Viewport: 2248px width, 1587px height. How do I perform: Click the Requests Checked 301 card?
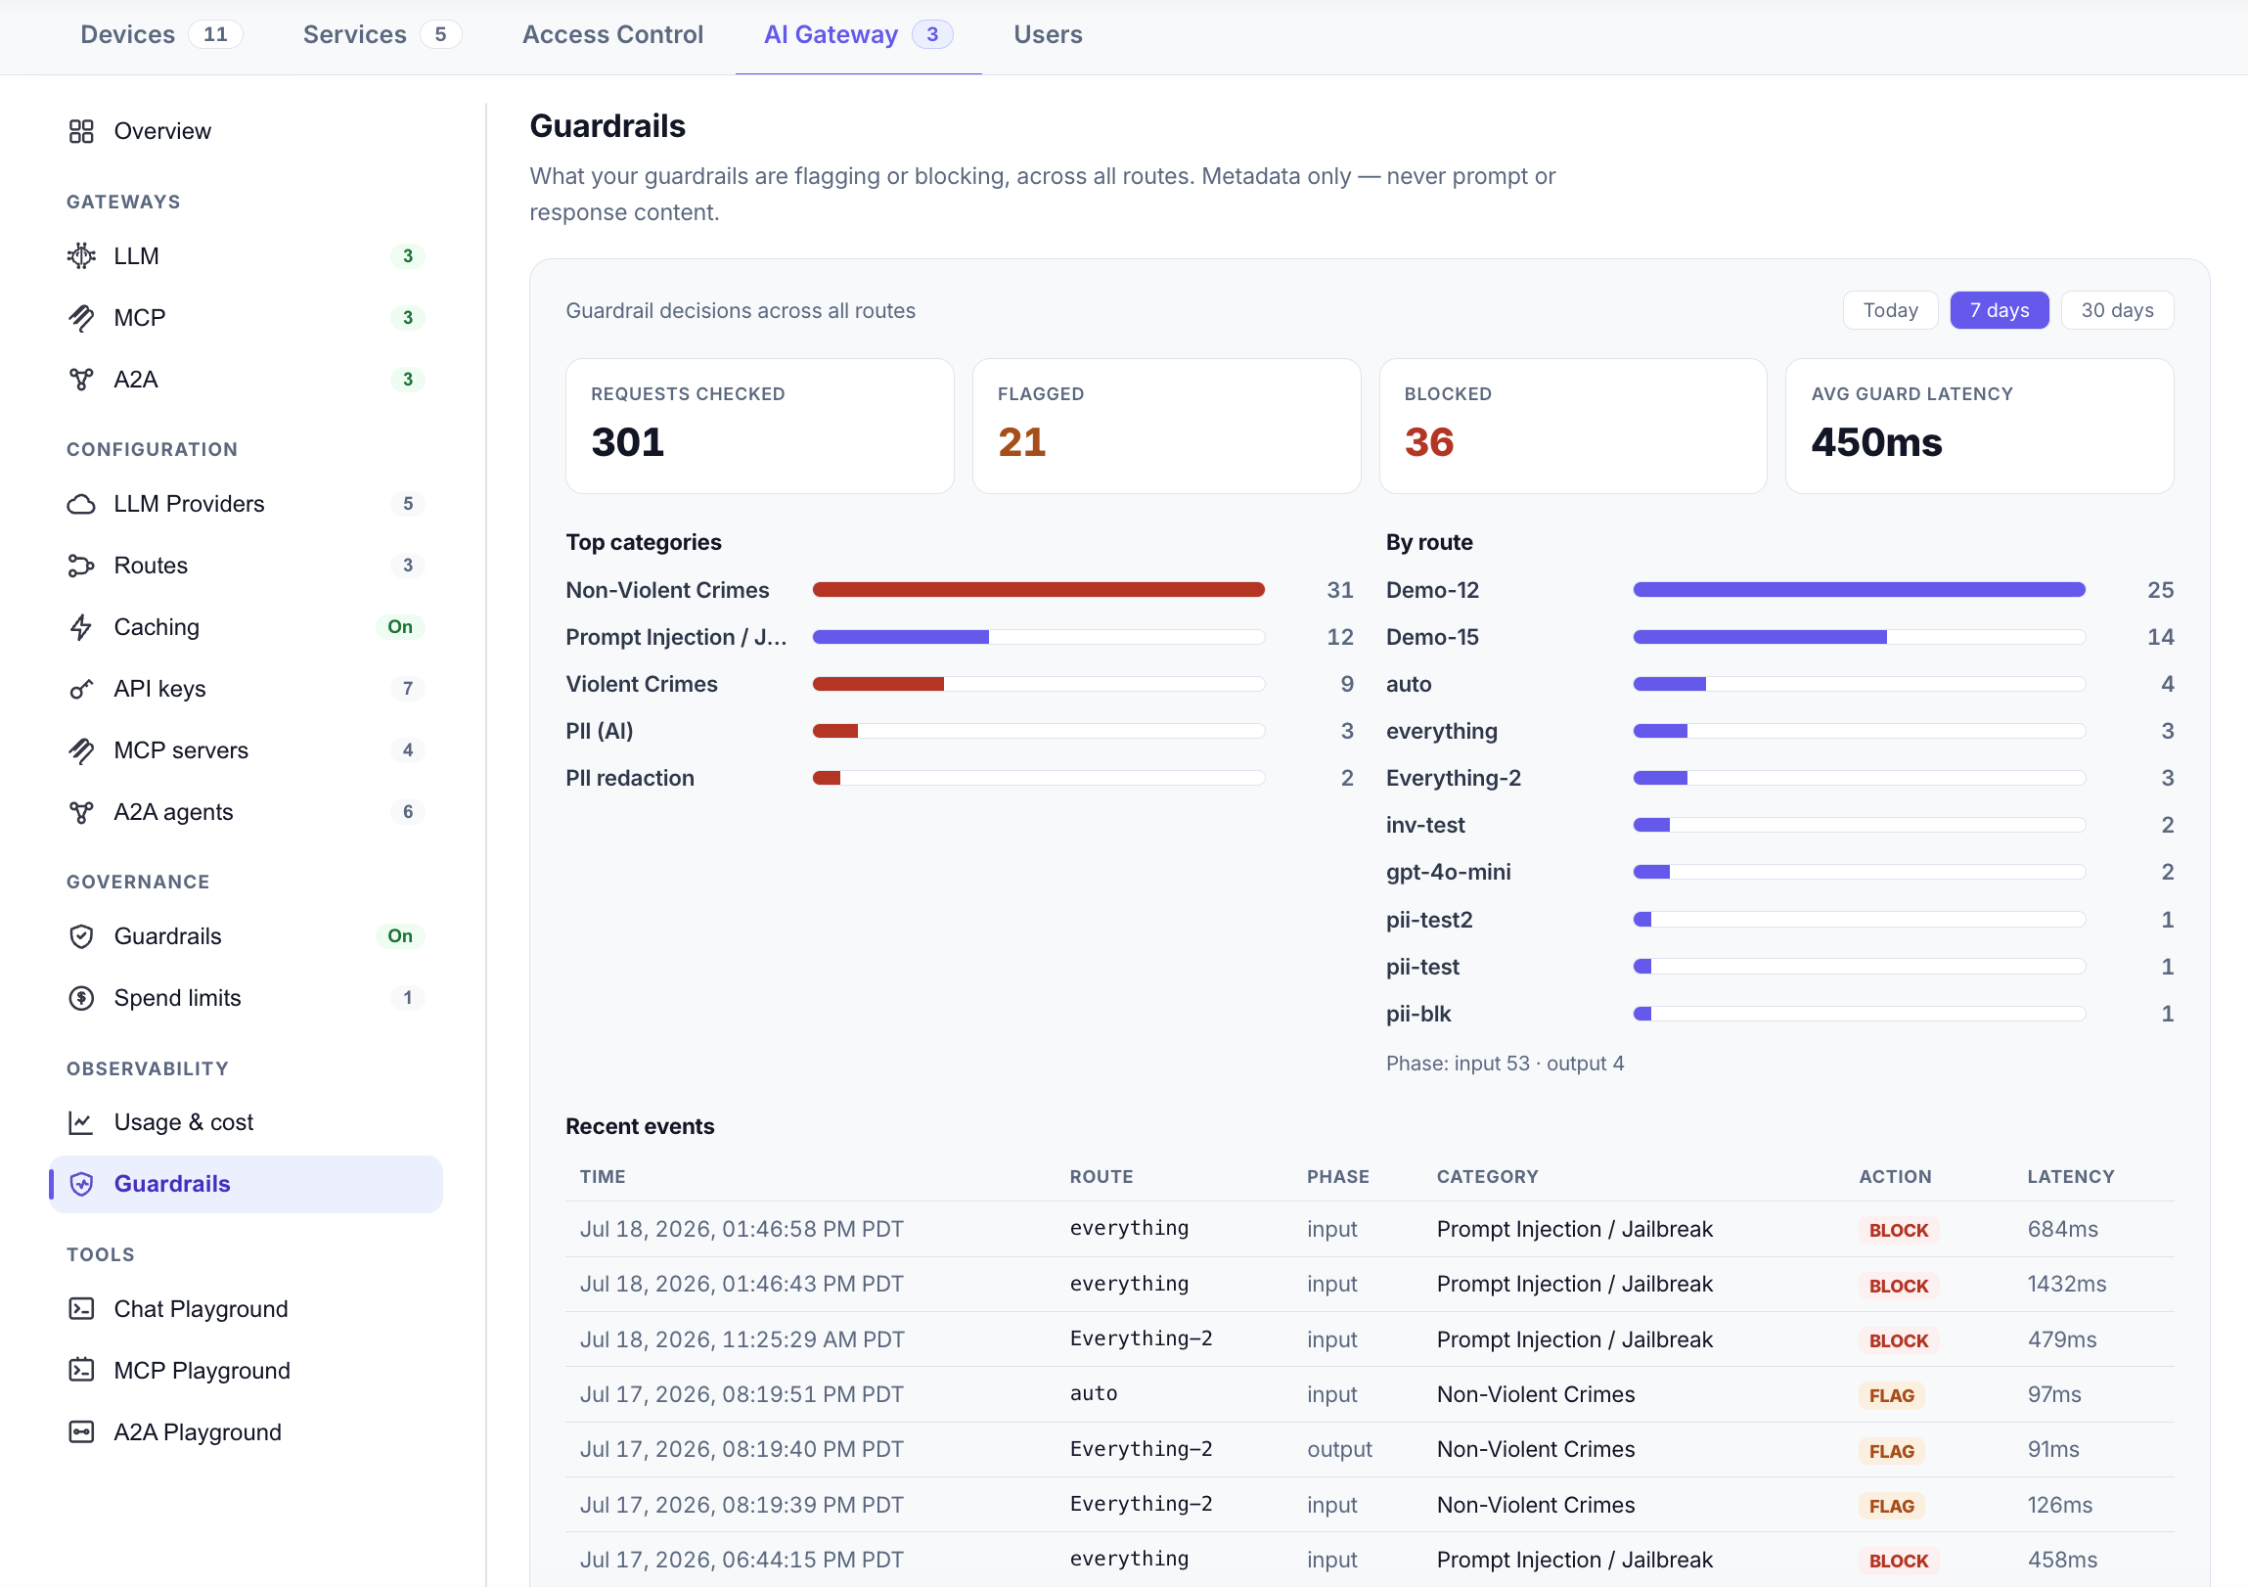(760, 426)
